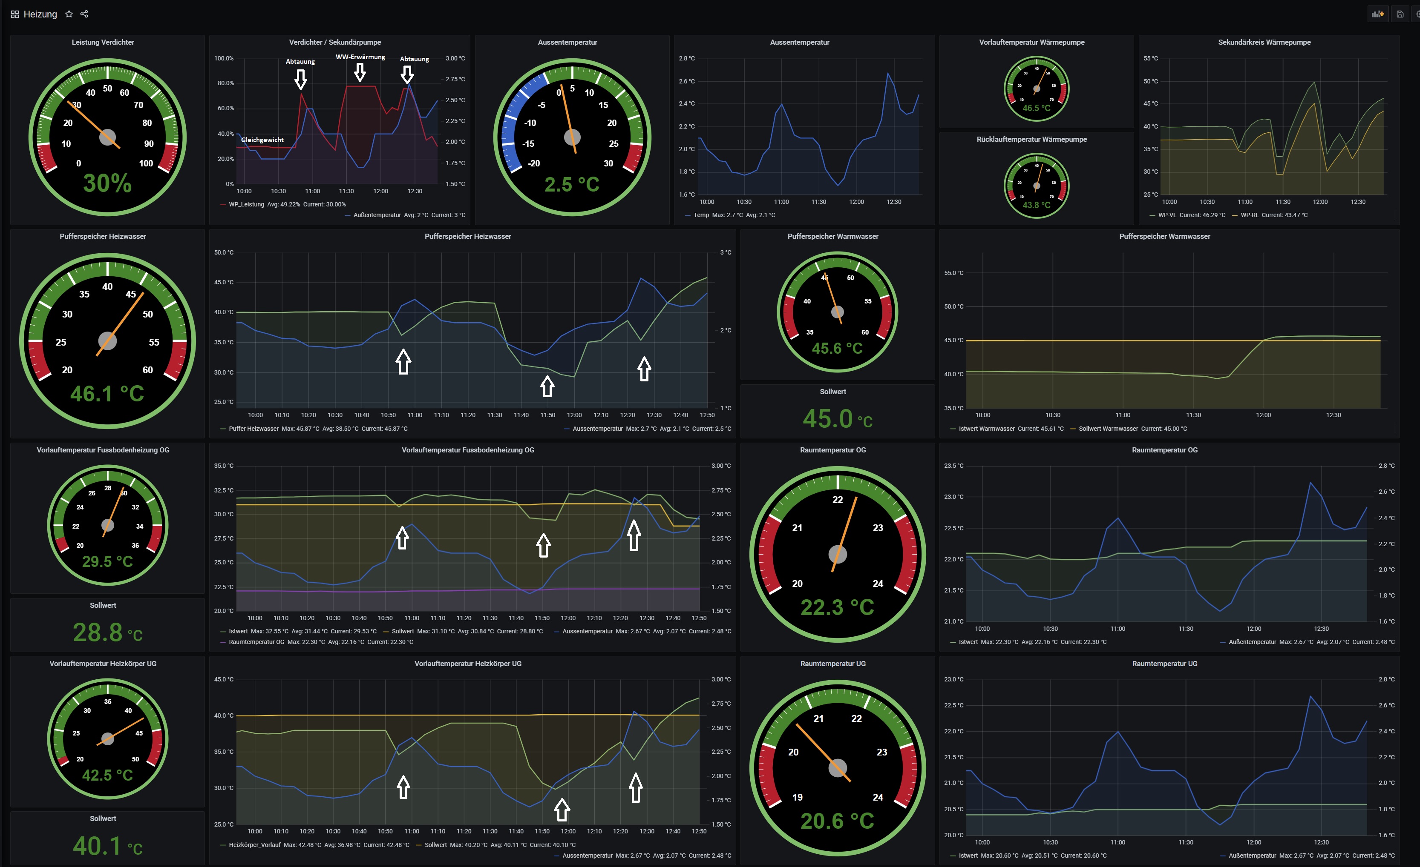The width and height of the screenshot is (1420, 867).
Task: Open title menu of Pufferspeicher Warmwasser graph panel
Action: pos(1165,236)
